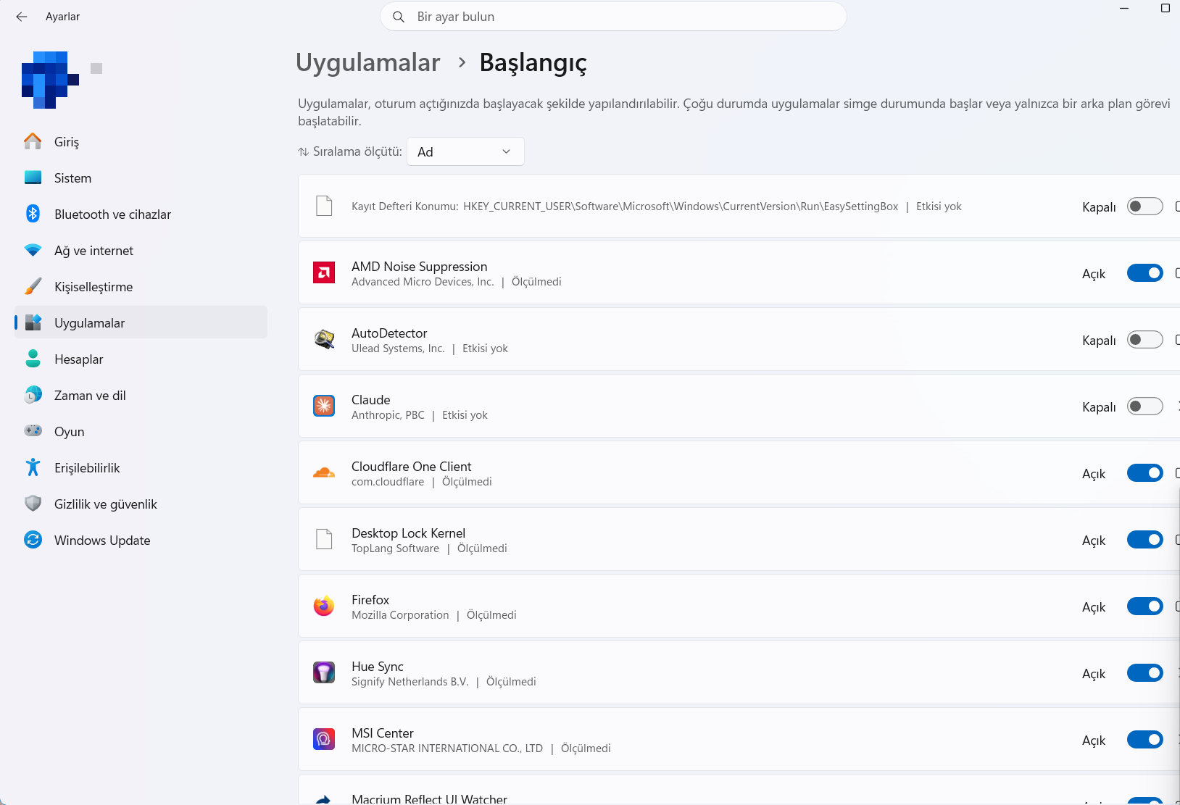Click the Giriş home icon

[x=33, y=141]
